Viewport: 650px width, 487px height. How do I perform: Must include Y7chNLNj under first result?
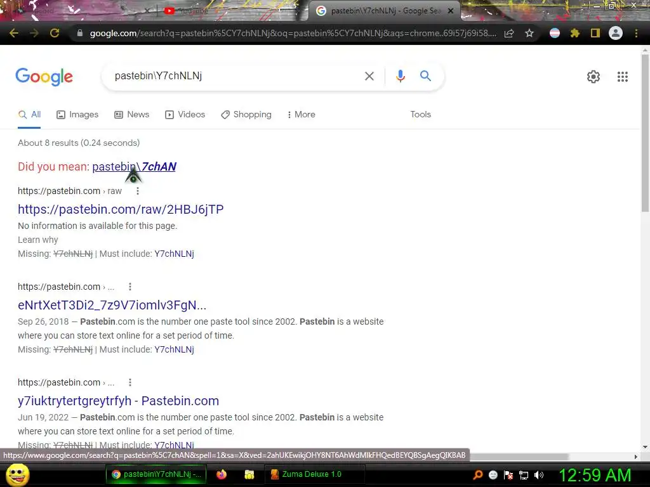point(174,254)
